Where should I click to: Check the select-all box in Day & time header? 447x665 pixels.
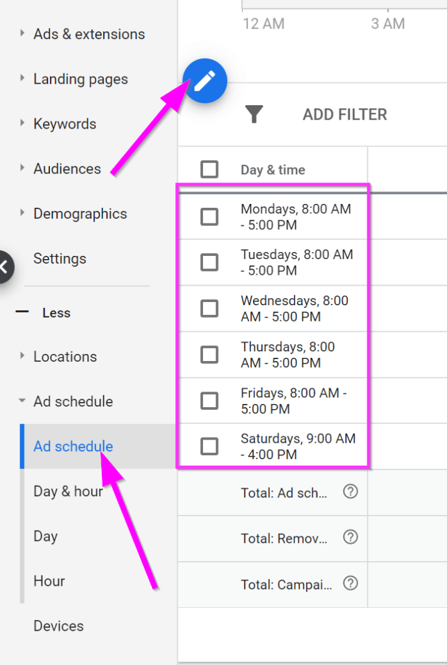210,169
